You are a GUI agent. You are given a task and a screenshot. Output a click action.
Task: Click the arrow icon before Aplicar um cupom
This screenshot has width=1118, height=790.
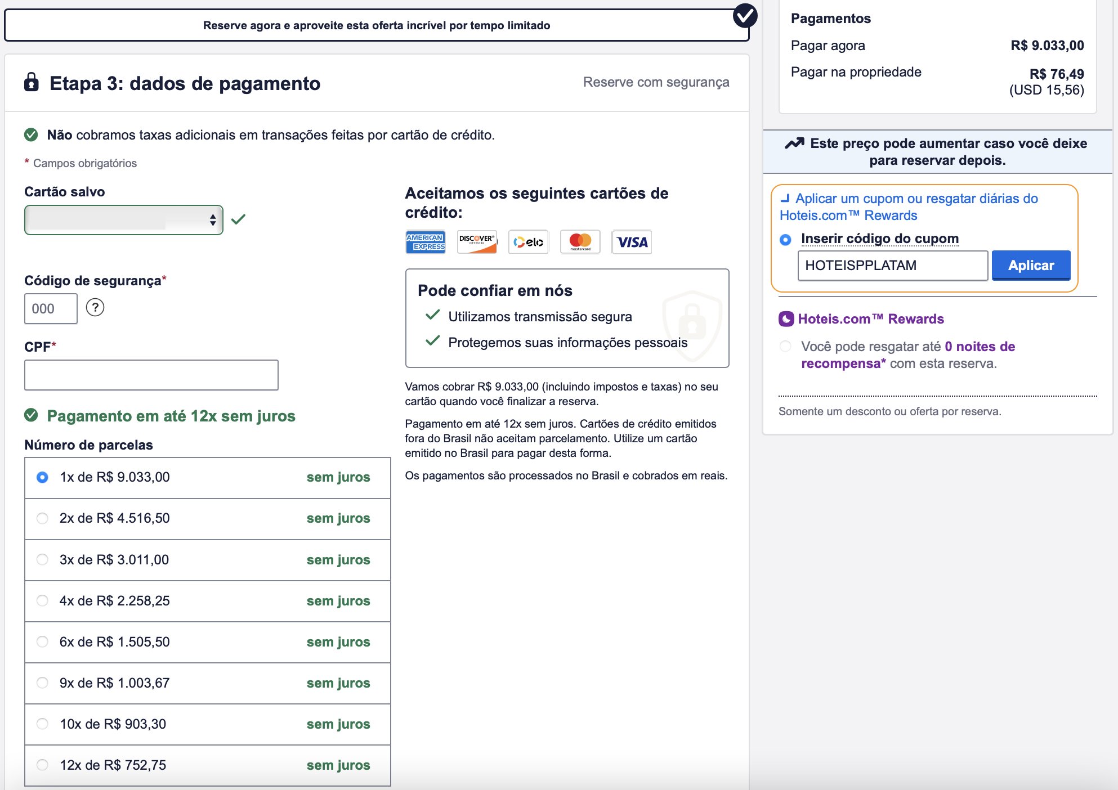coord(785,198)
